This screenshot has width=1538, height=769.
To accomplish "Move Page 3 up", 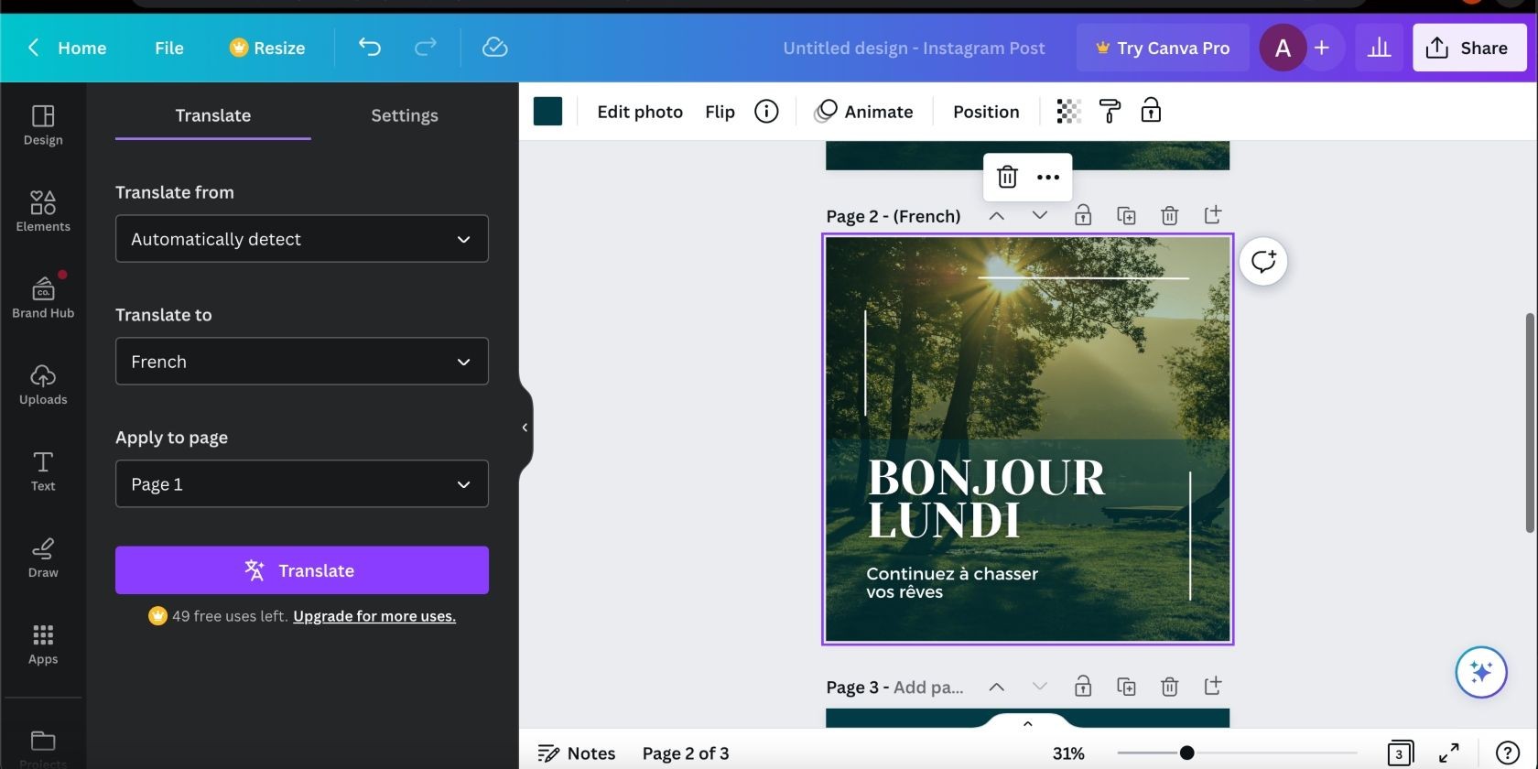I will (997, 687).
